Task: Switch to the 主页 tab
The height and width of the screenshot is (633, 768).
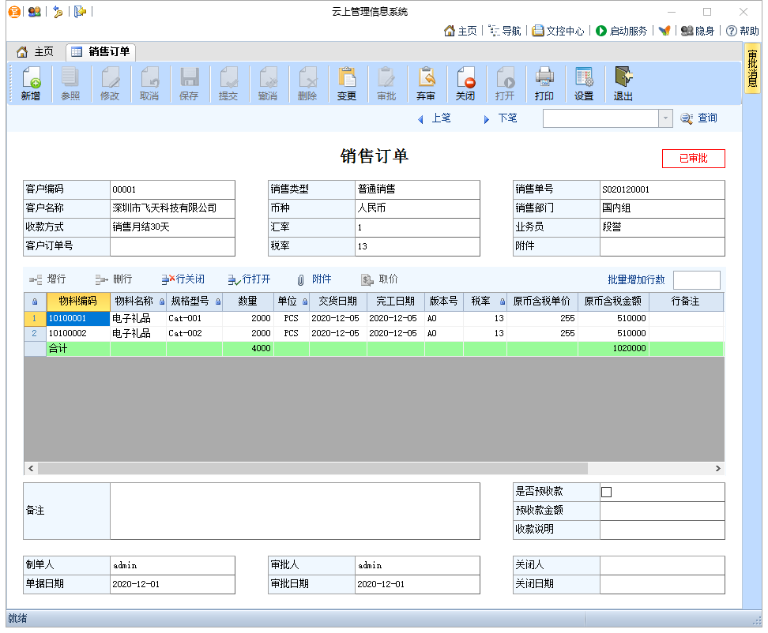Action: point(36,51)
